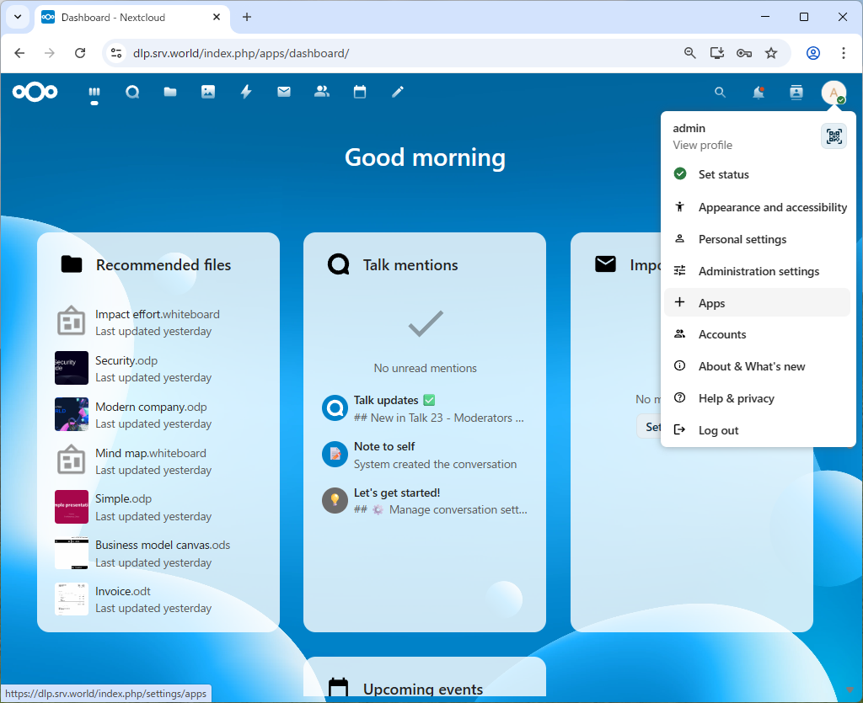Viewport: 863px width, 703px height.
Task: Bookmark this tab with star icon
Action: point(771,53)
